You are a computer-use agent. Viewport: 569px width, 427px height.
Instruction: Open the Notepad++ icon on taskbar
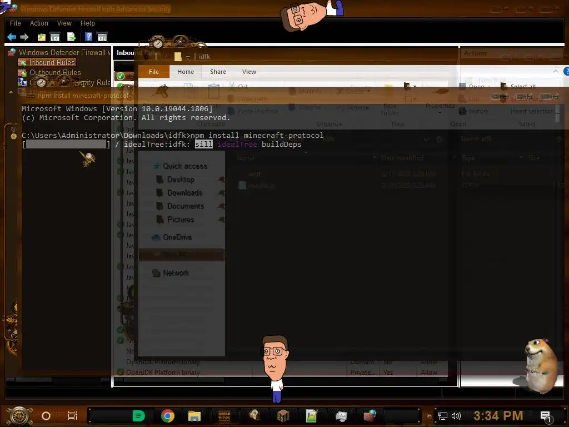pyautogui.click(x=312, y=416)
